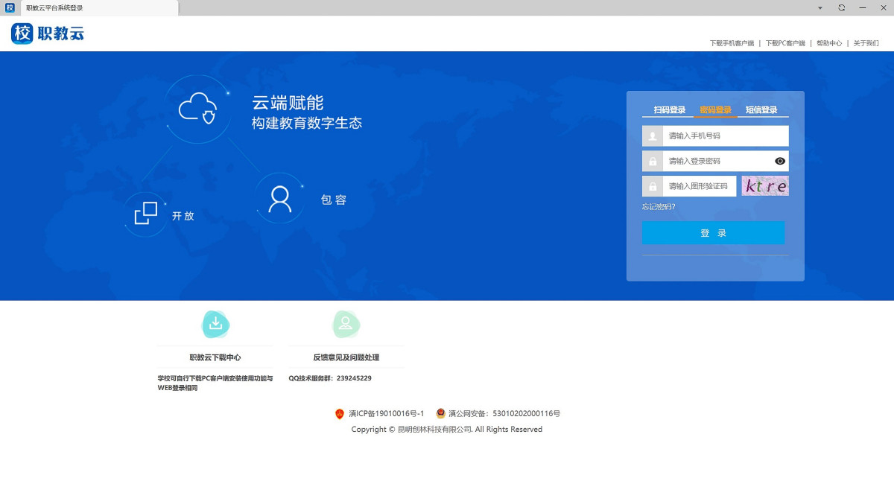The height and width of the screenshot is (478, 894).
Task: Click the 包容 person circle icon
Action: tap(279, 199)
